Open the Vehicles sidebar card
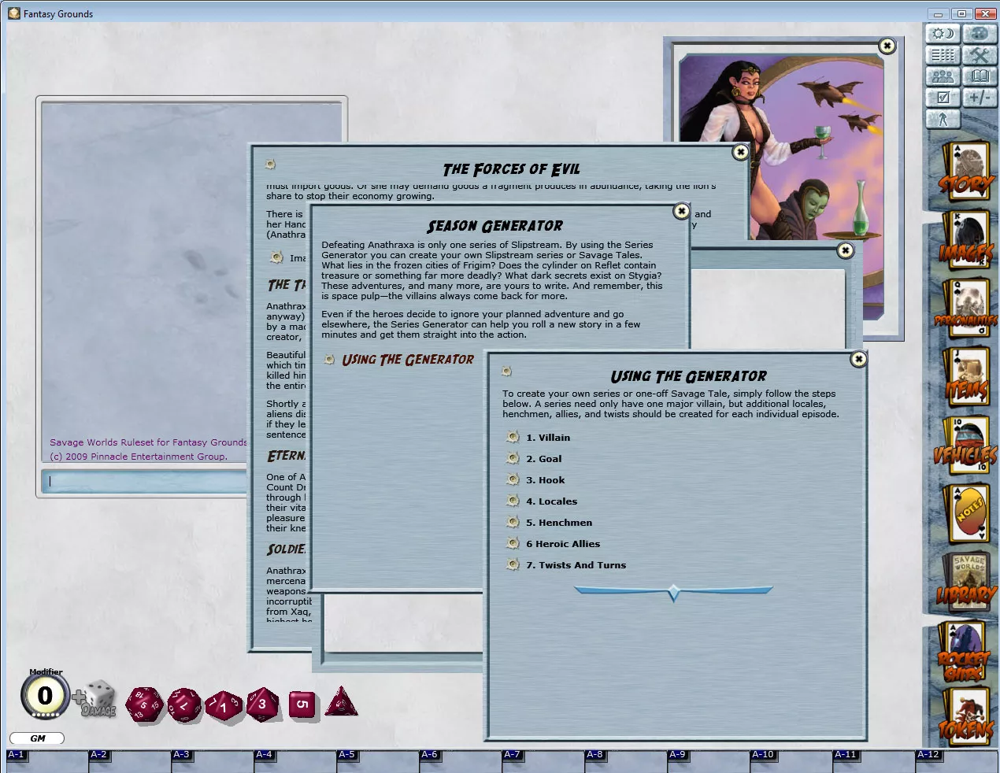 click(965, 446)
